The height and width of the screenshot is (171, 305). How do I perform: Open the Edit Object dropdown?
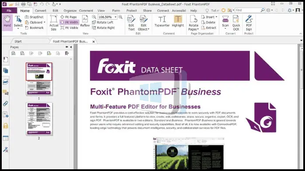(149, 29)
